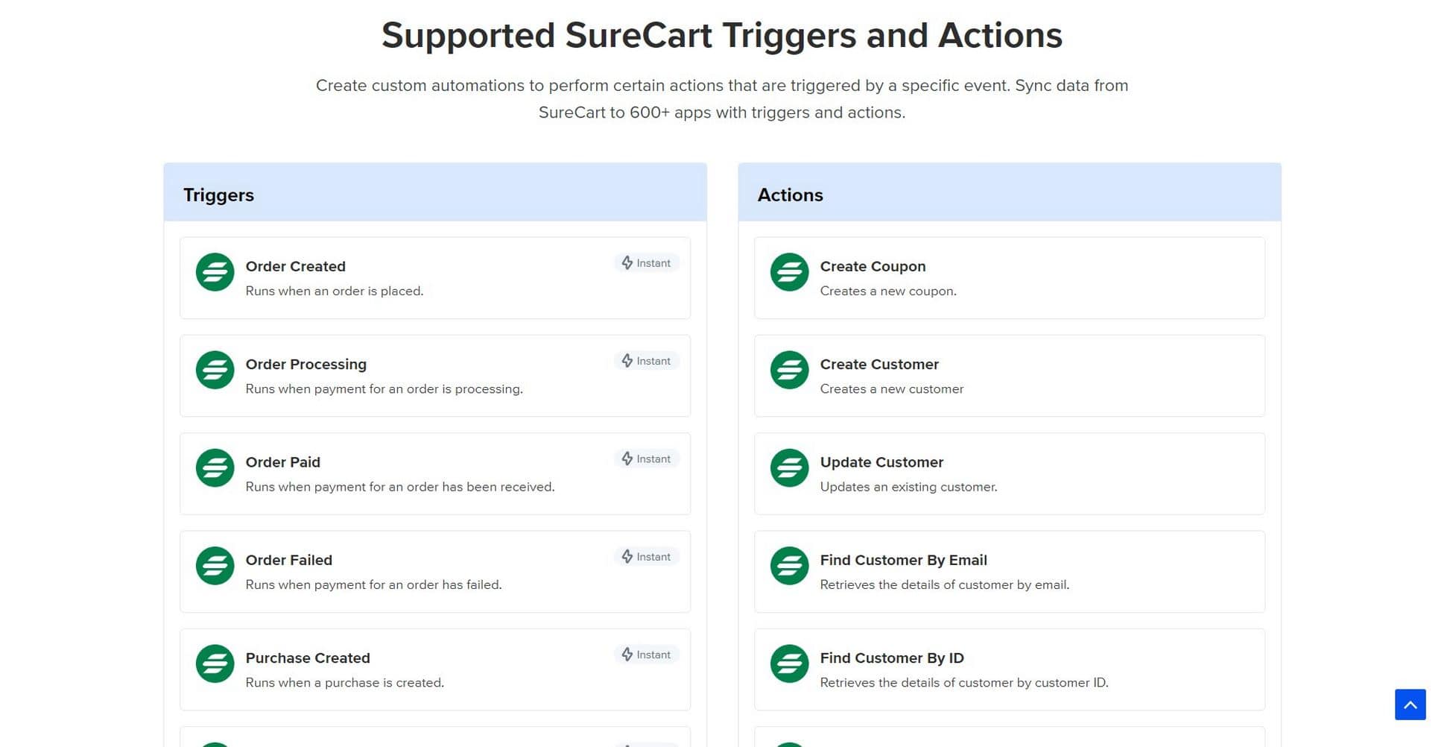Image resolution: width=1453 pixels, height=747 pixels.
Task: Expand the Create Coupon action card
Action: pos(1009,277)
